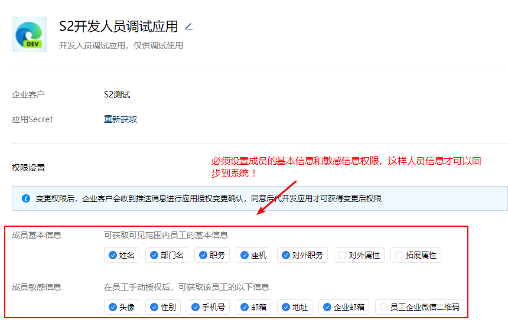Click the S2测试 enterprise customer value
This screenshot has height=323, width=508.
[x=117, y=94]
